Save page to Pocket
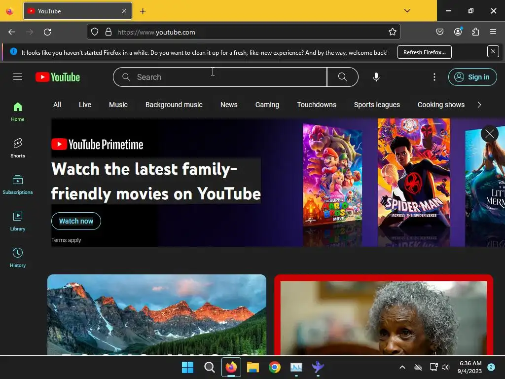Image resolution: width=505 pixels, height=379 pixels. click(x=439, y=32)
